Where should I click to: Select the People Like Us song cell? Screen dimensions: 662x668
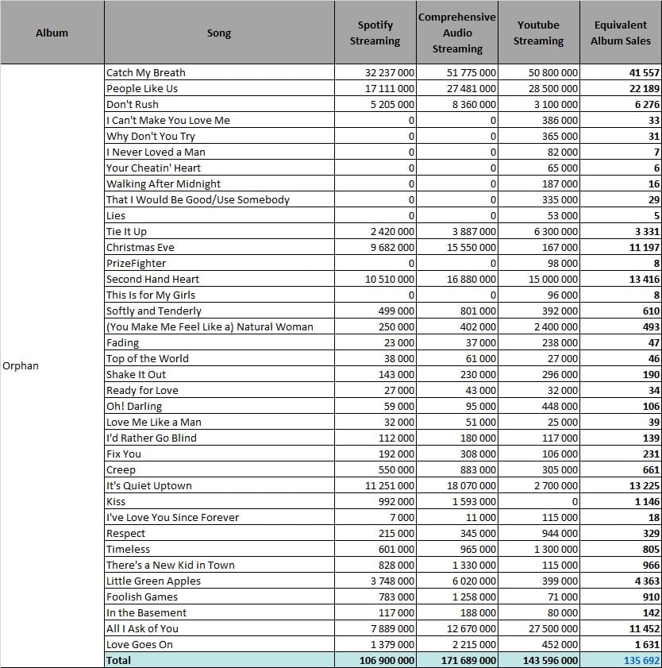pyautogui.click(x=219, y=89)
